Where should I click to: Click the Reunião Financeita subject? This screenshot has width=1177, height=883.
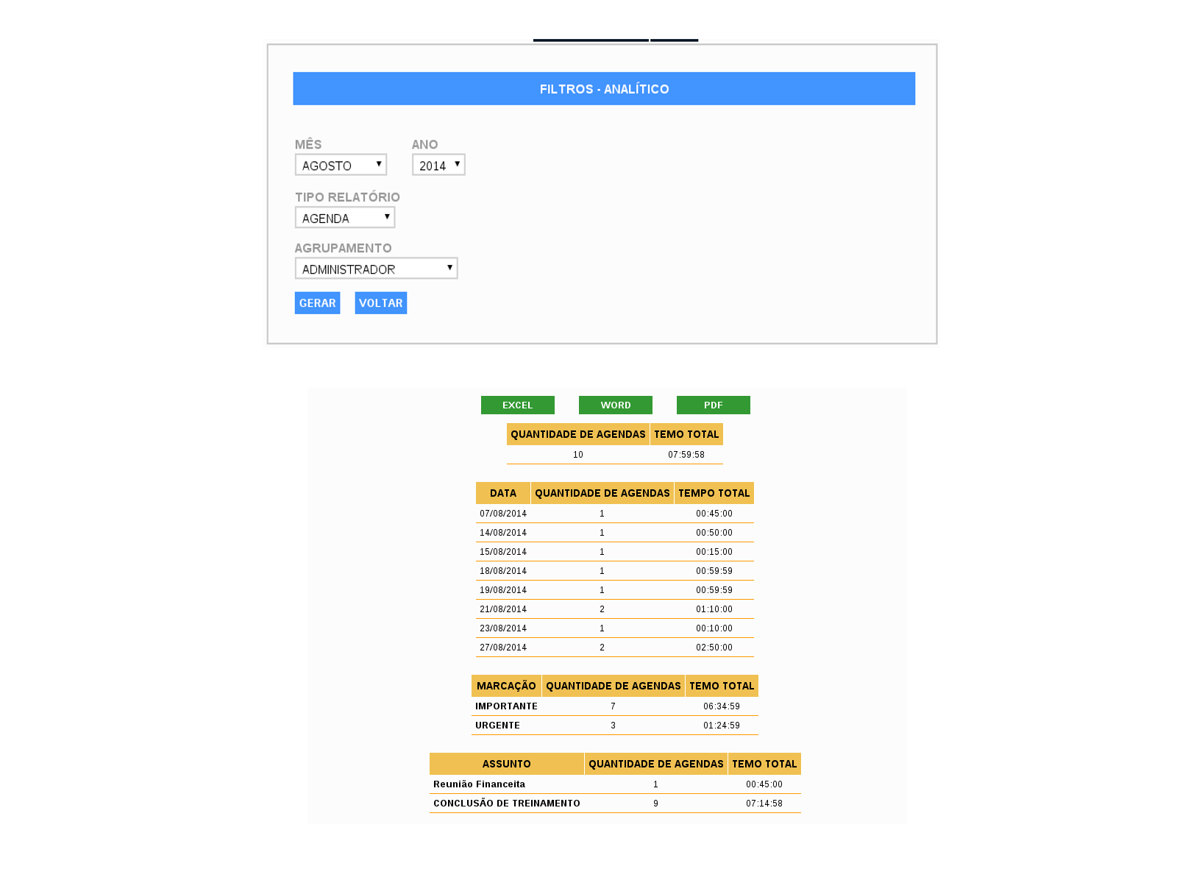click(x=479, y=784)
